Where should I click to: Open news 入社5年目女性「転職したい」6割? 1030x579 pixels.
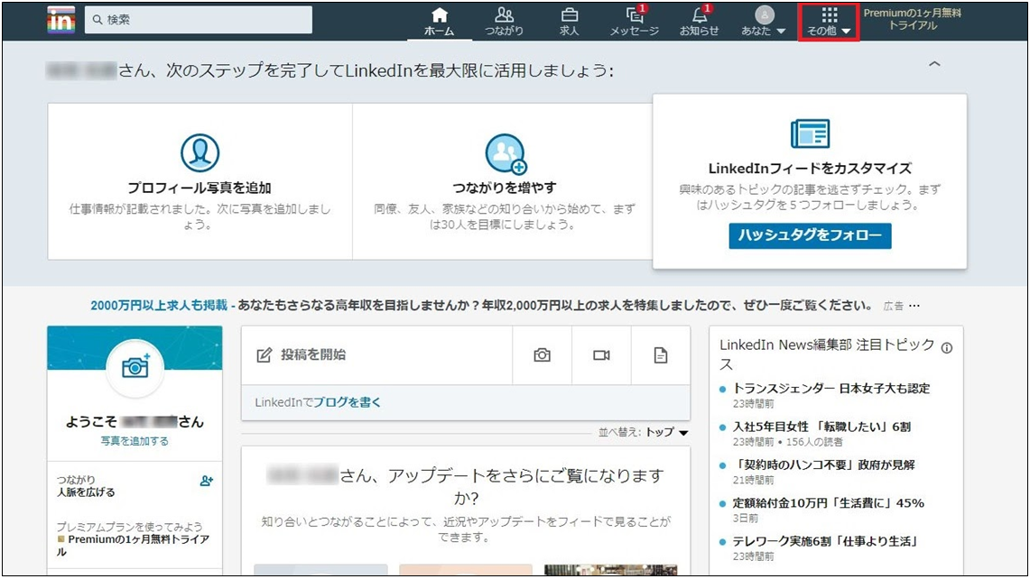821,427
